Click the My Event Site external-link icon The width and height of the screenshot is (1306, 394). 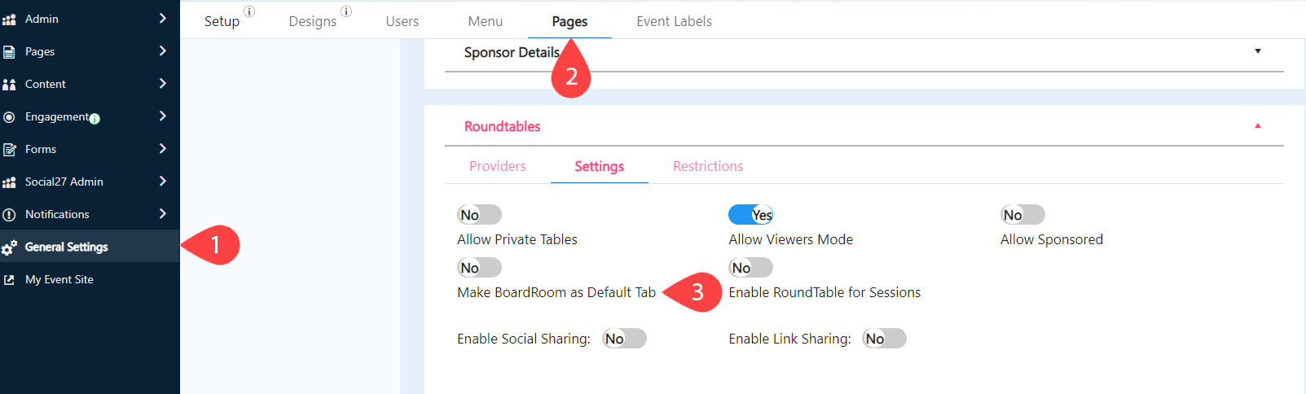click(9, 280)
